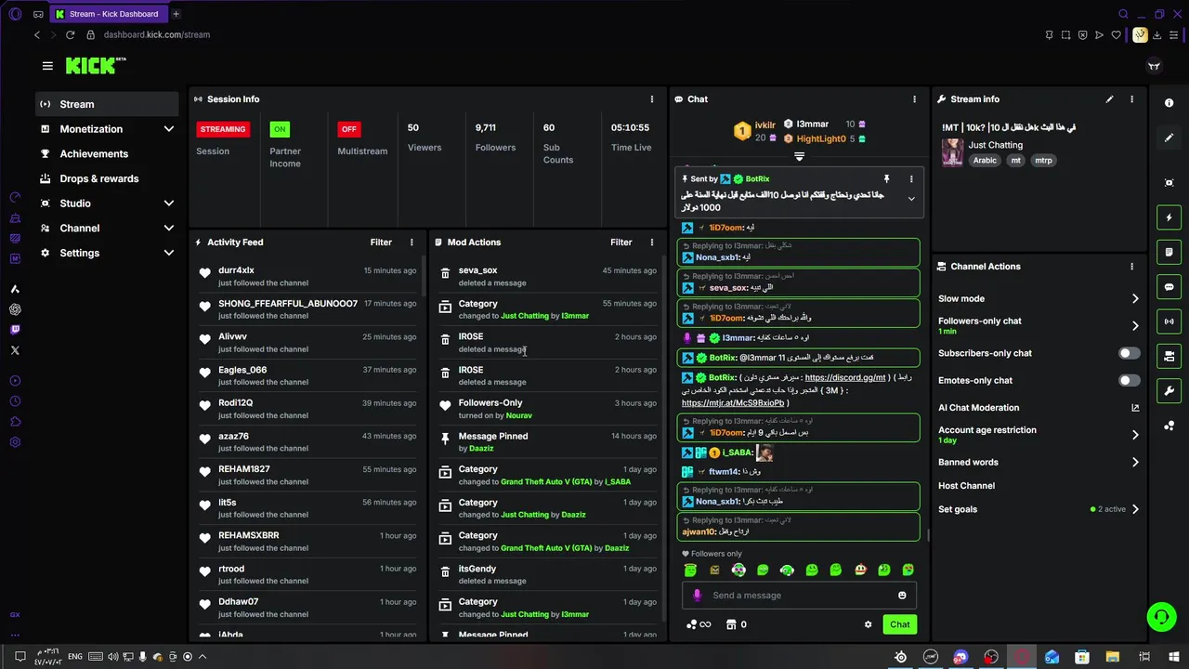This screenshot has width=1189, height=669.
Task: Expand Set goals chevron
Action: [x=1134, y=509]
